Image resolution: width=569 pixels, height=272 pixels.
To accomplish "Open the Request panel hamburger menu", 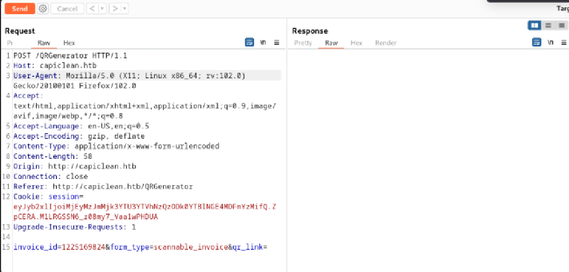I will coord(277,43).
